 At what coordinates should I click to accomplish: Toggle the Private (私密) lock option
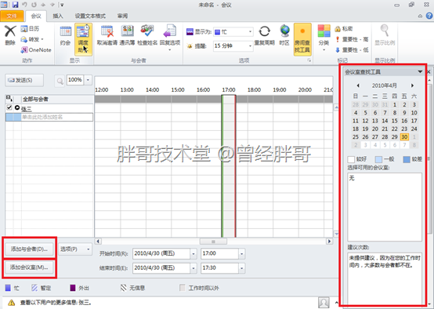point(344,28)
